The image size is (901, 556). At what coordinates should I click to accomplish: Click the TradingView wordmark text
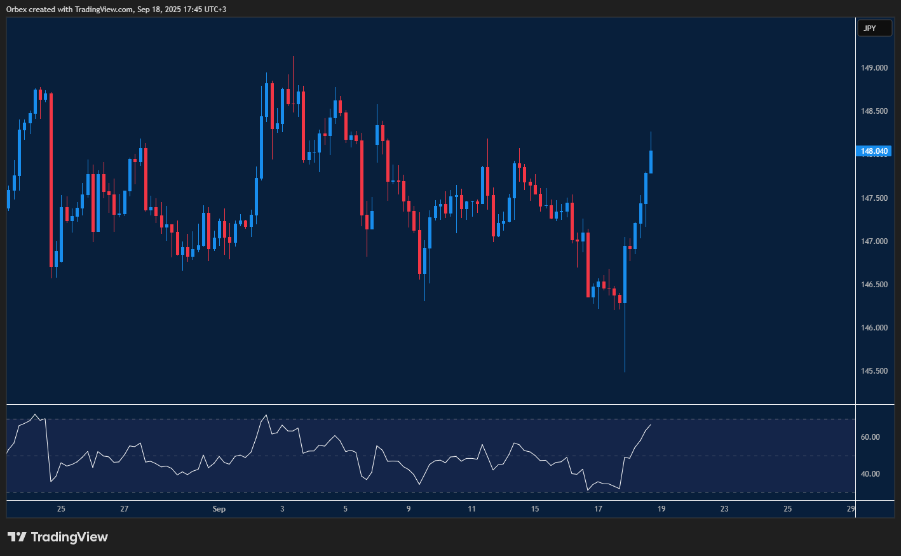[x=69, y=537]
